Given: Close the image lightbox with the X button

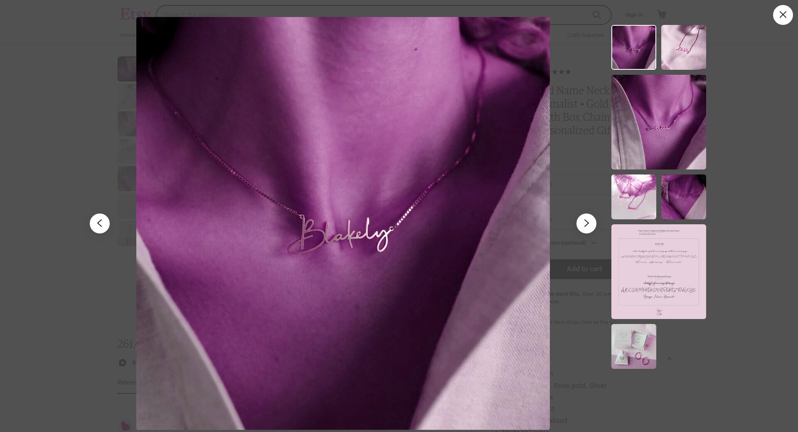Looking at the screenshot, I should [783, 15].
